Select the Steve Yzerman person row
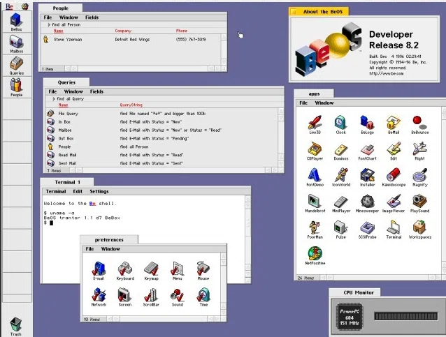Screen dimensions: 446x337 point(131,40)
